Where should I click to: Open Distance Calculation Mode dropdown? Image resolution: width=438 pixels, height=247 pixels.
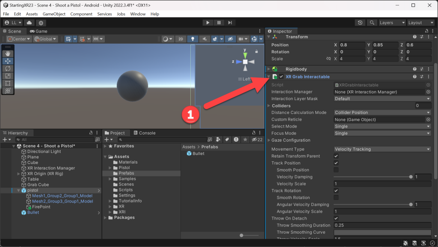pos(382,112)
